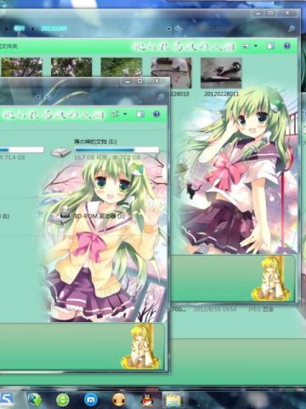306x409 pixels.
Task: Launch the green globe browser from taskbar
Action: tap(35, 400)
